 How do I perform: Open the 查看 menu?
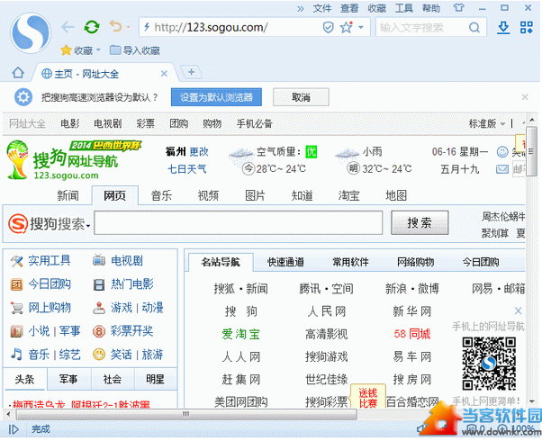click(349, 8)
